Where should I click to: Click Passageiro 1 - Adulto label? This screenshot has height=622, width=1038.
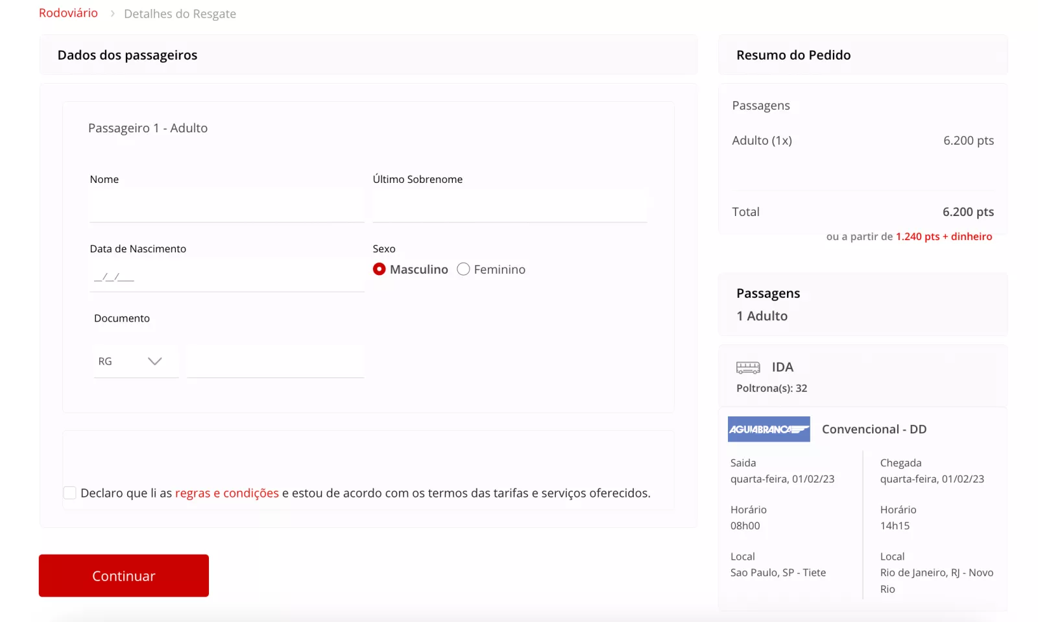[148, 128]
